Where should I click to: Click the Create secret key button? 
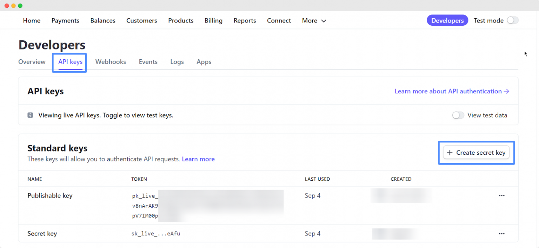[476, 152]
